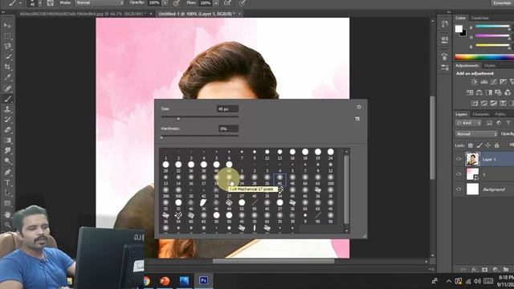Select the Spot Healing Brush tool
This screenshot has height=289, width=514.
(7, 88)
